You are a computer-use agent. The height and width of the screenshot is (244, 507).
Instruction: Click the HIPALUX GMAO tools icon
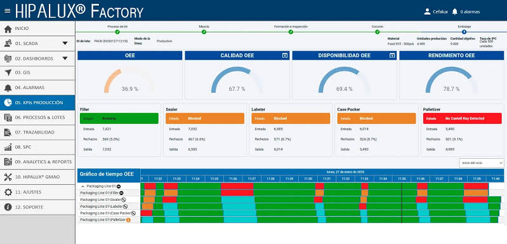(8, 177)
